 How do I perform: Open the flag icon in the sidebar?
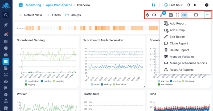[6, 88]
